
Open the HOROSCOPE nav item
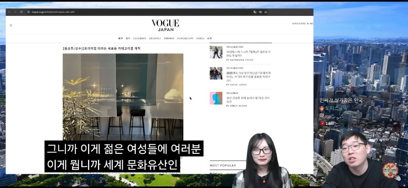(185, 39)
